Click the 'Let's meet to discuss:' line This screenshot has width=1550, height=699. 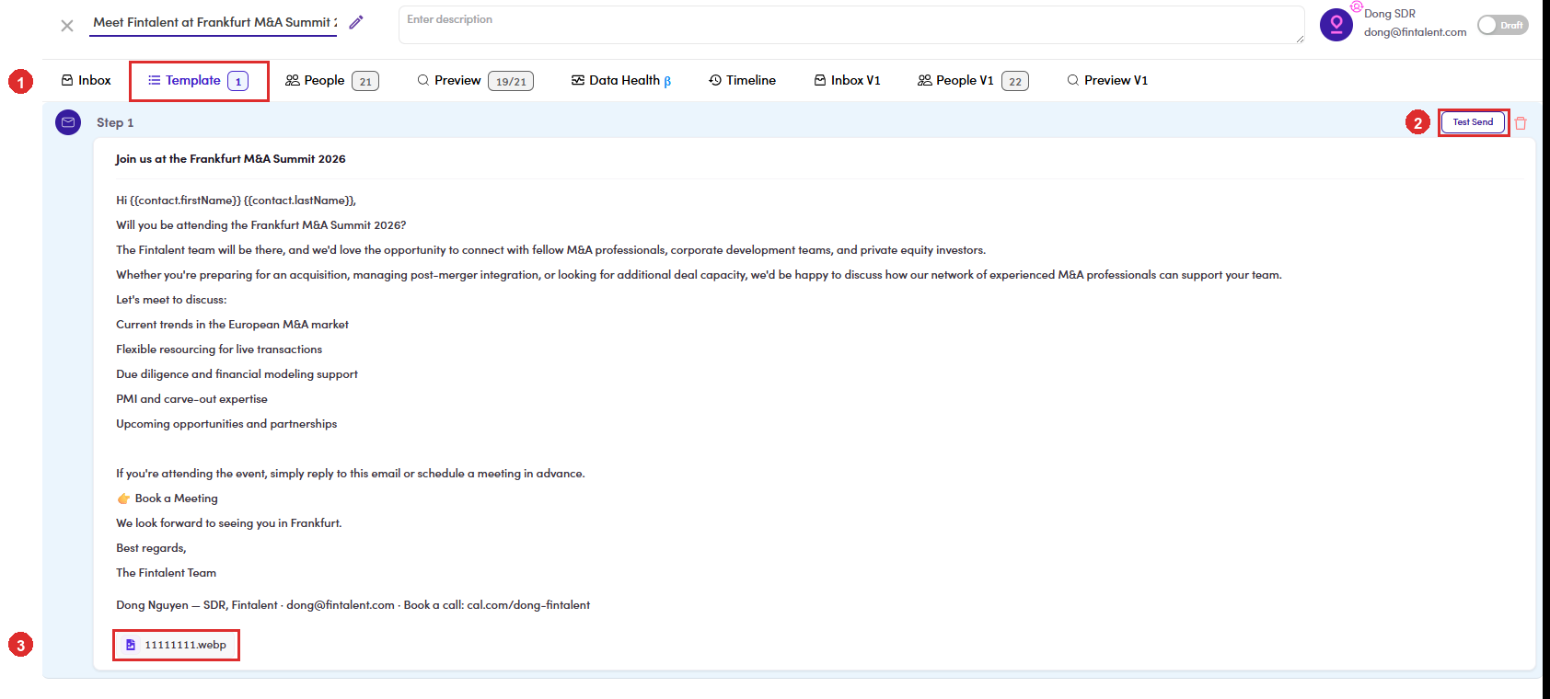[171, 300]
